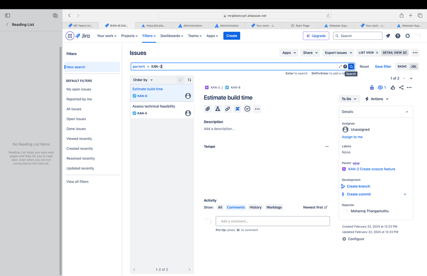Click the Confluence page icon under title
Viewport: 427px width, 276px height.
point(238,109)
